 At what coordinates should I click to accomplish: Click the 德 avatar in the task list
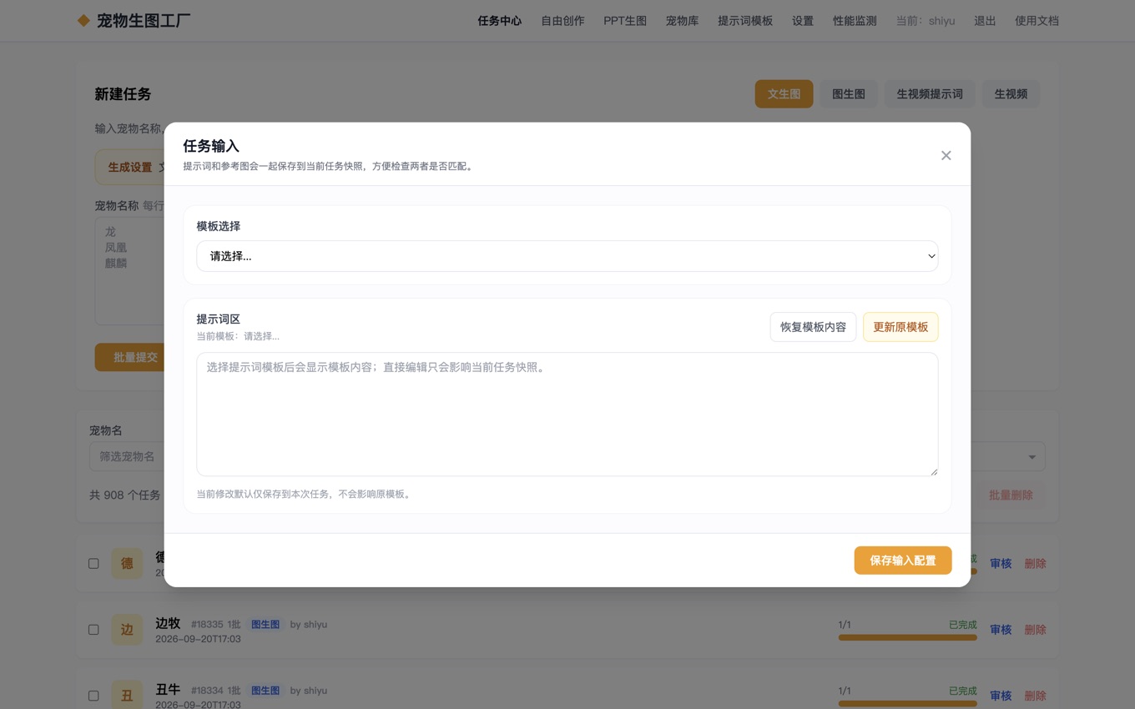click(127, 563)
